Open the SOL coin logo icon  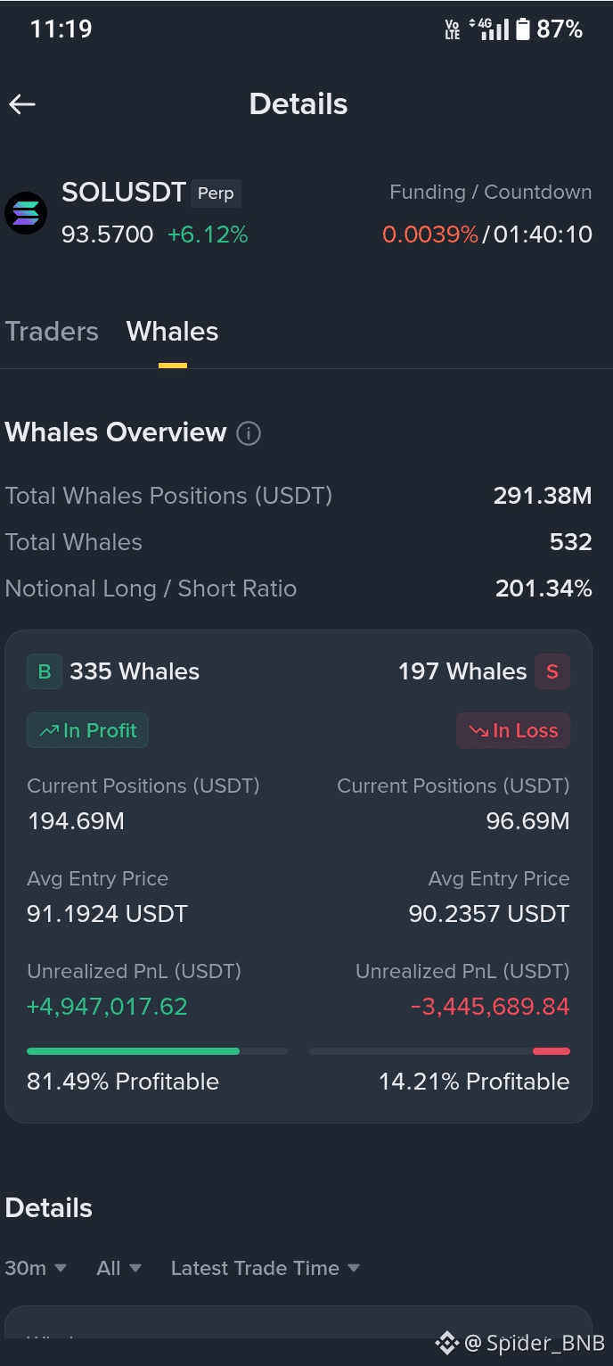point(26,214)
